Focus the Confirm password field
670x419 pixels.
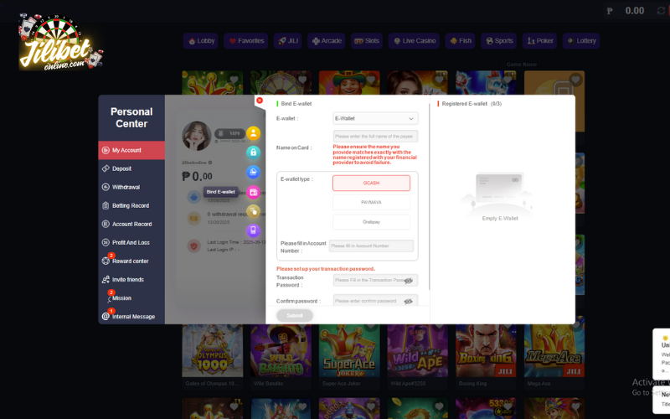pos(375,301)
